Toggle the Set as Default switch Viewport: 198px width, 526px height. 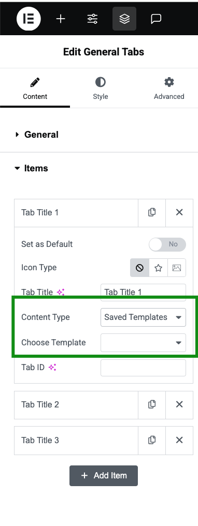coord(167,244)
